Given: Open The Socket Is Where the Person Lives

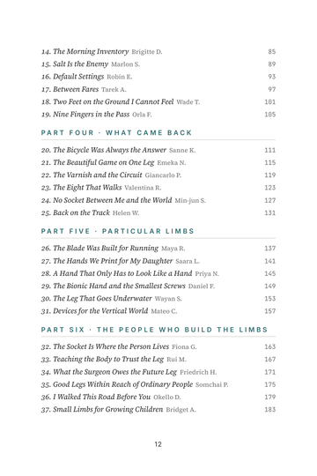Looking at the screenshot, I should coord(158,346).
